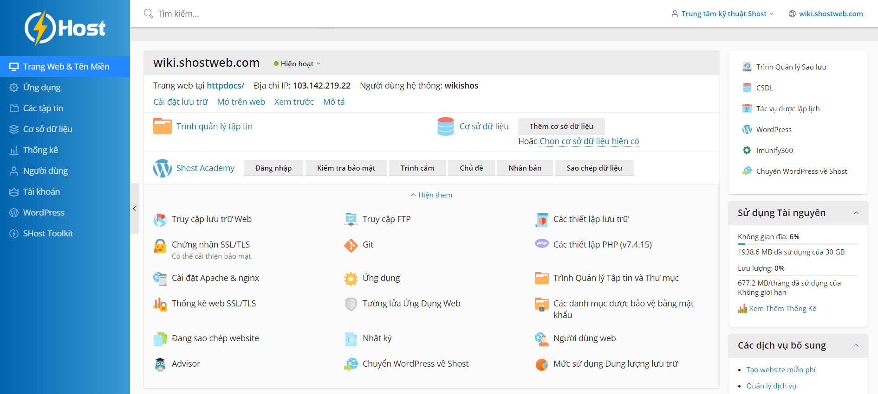Click the WordPress logo beside Shost Academy
Screen dimensions: 878x394
tap(163, 168)
